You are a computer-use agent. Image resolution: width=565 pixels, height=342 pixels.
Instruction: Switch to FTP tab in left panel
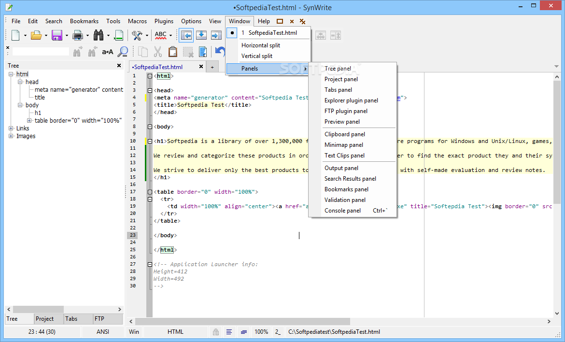(x=107, y=319)
